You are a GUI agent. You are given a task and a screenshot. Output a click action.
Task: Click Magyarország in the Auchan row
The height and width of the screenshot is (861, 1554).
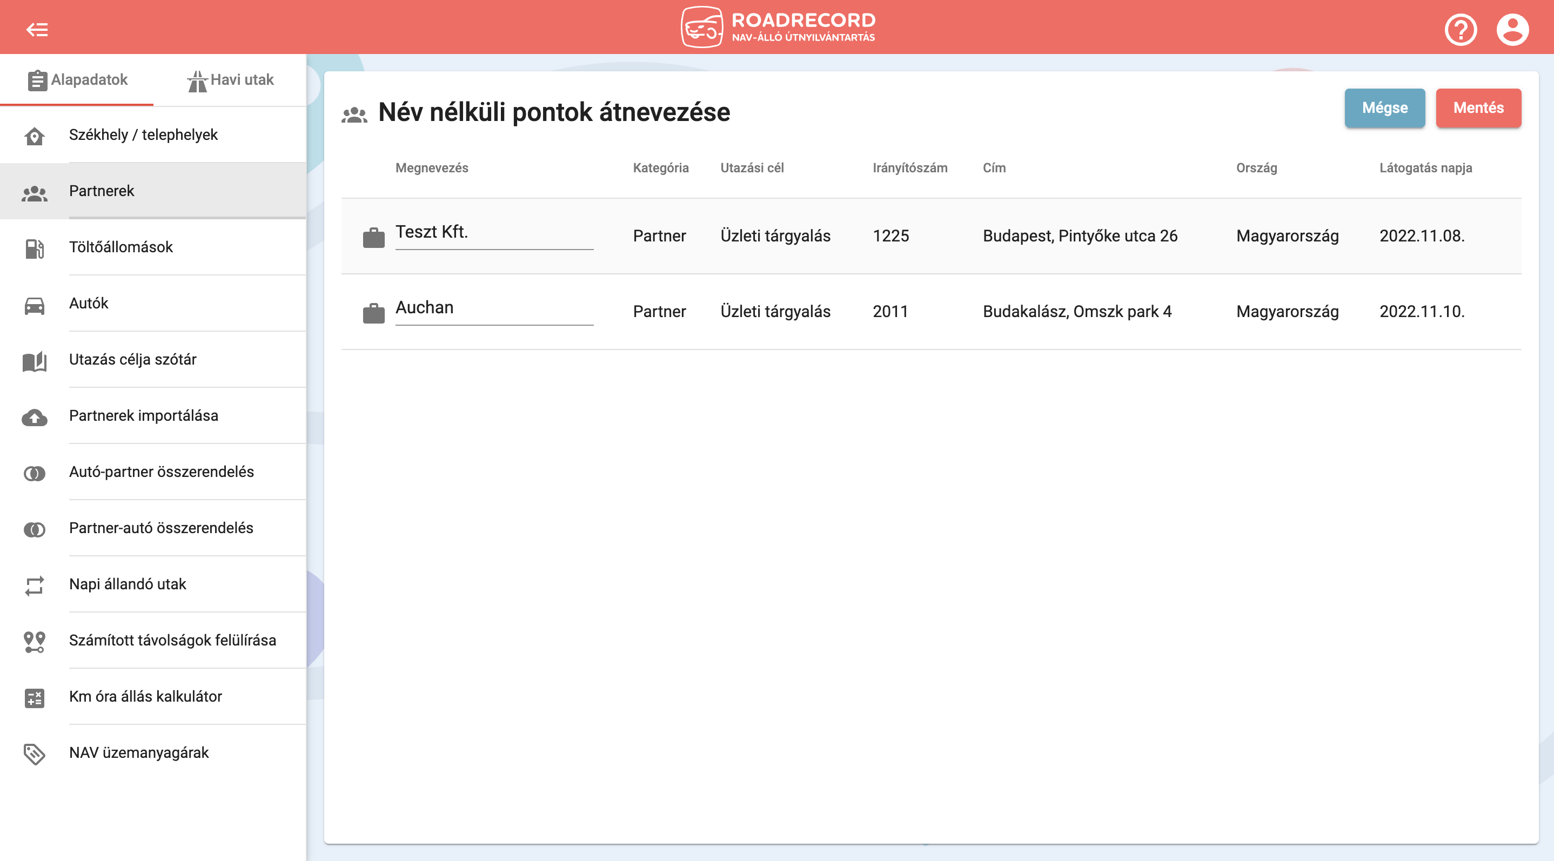(1288, 311)
